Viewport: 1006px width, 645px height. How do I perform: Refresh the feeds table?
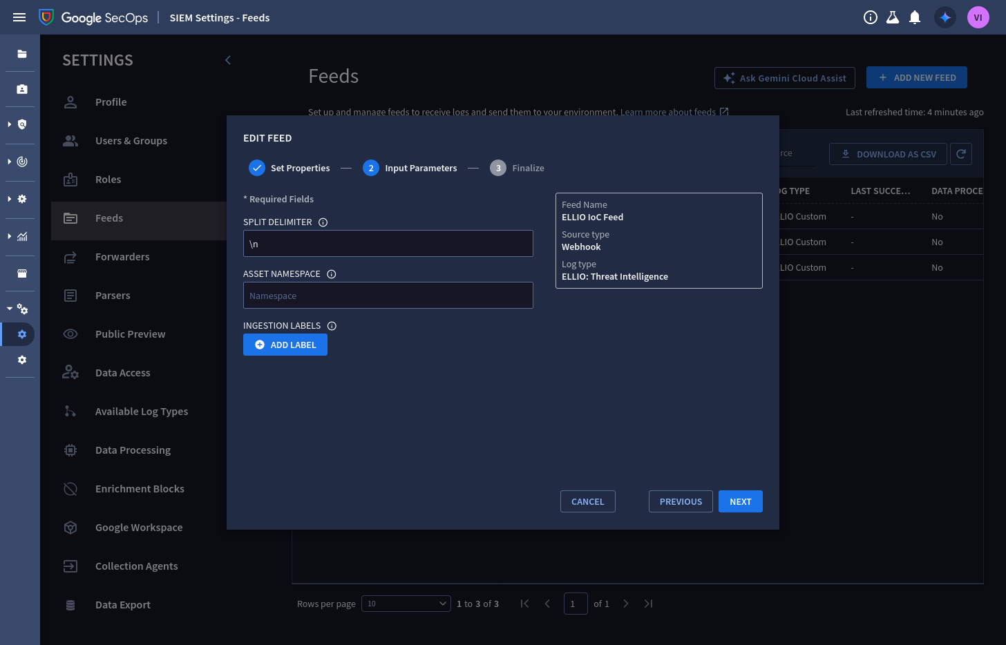tap(961, 154)
